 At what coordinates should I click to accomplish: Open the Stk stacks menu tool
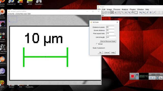click(x=144, y=12)
